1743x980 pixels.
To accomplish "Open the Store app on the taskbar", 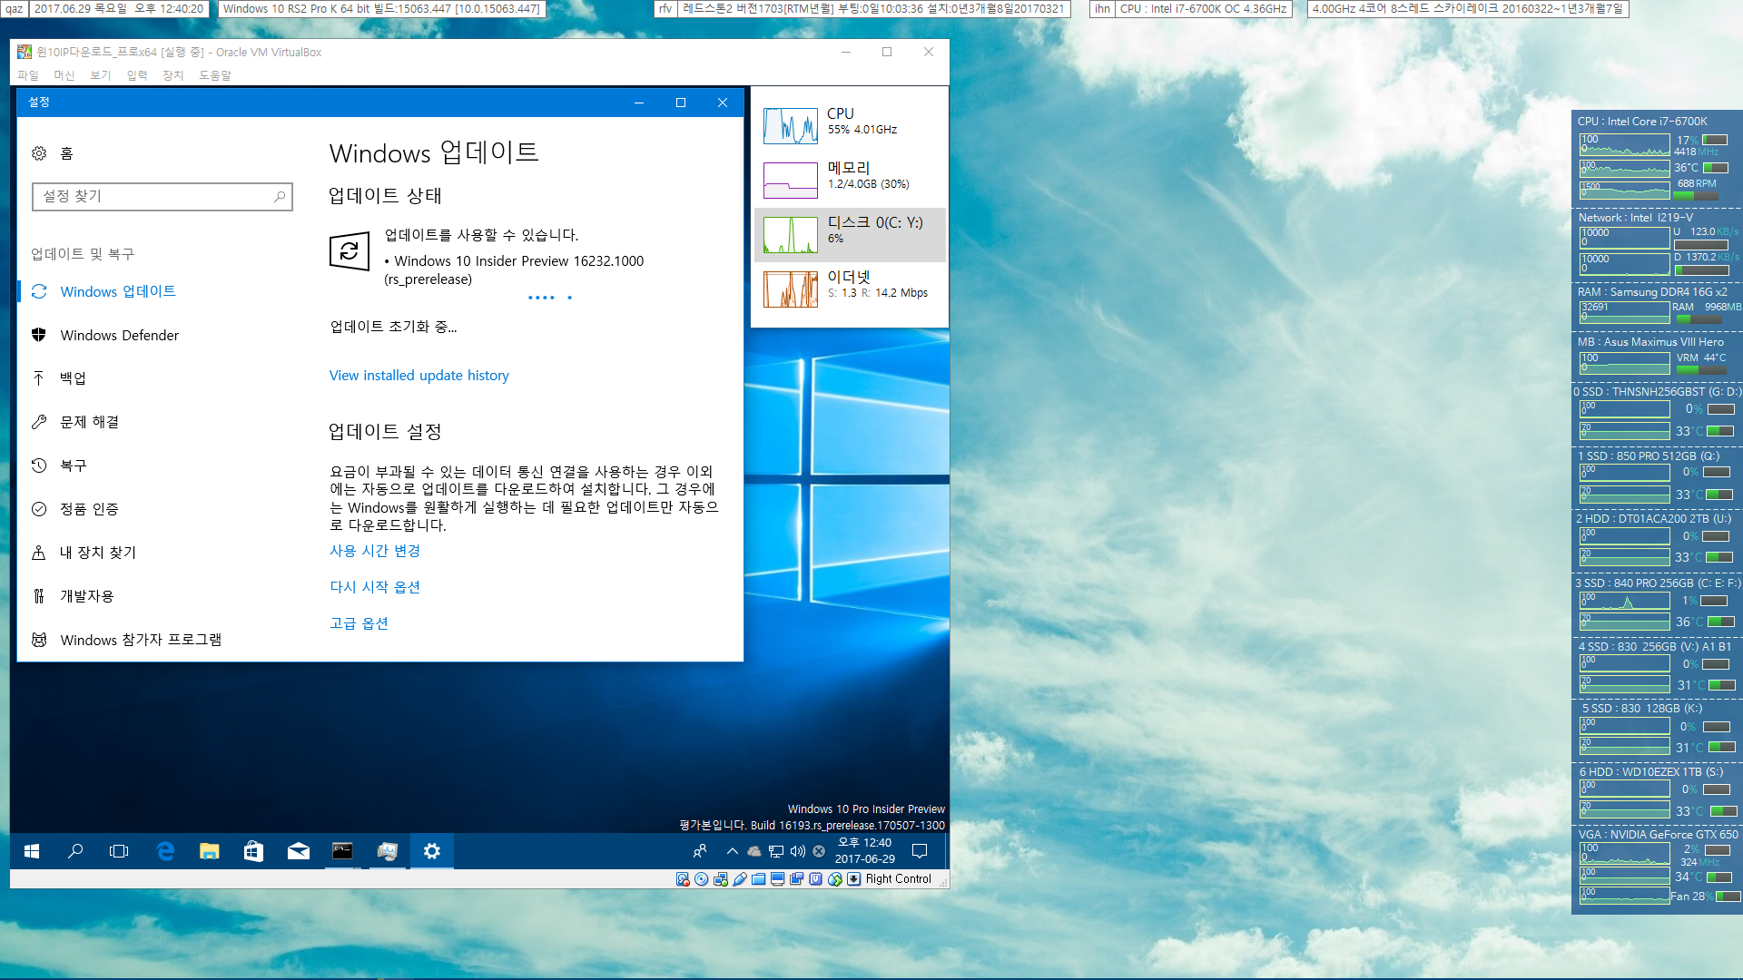I will [253, 851].
